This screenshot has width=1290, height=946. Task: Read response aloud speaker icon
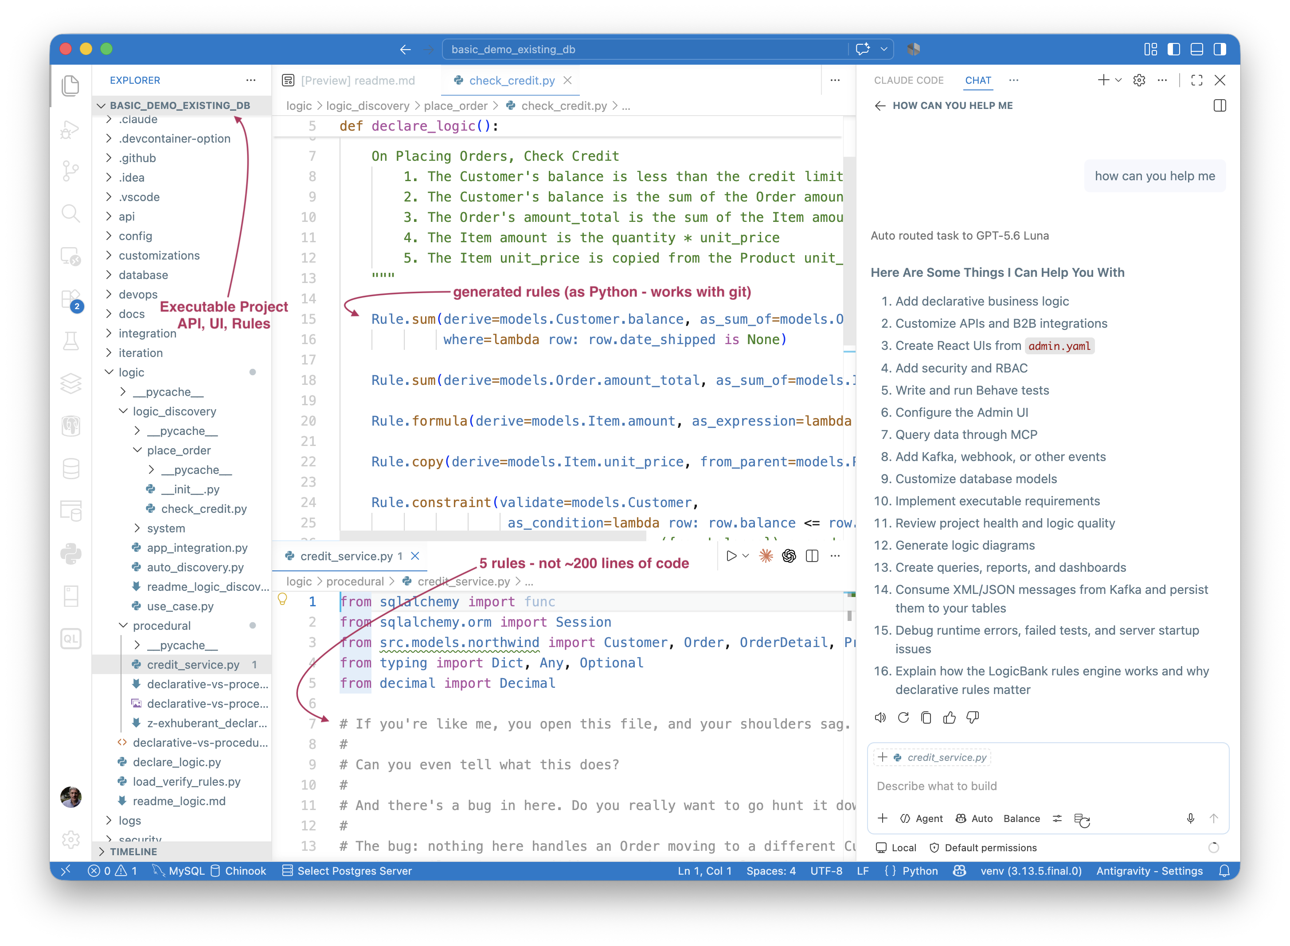[x=880, y=717]
